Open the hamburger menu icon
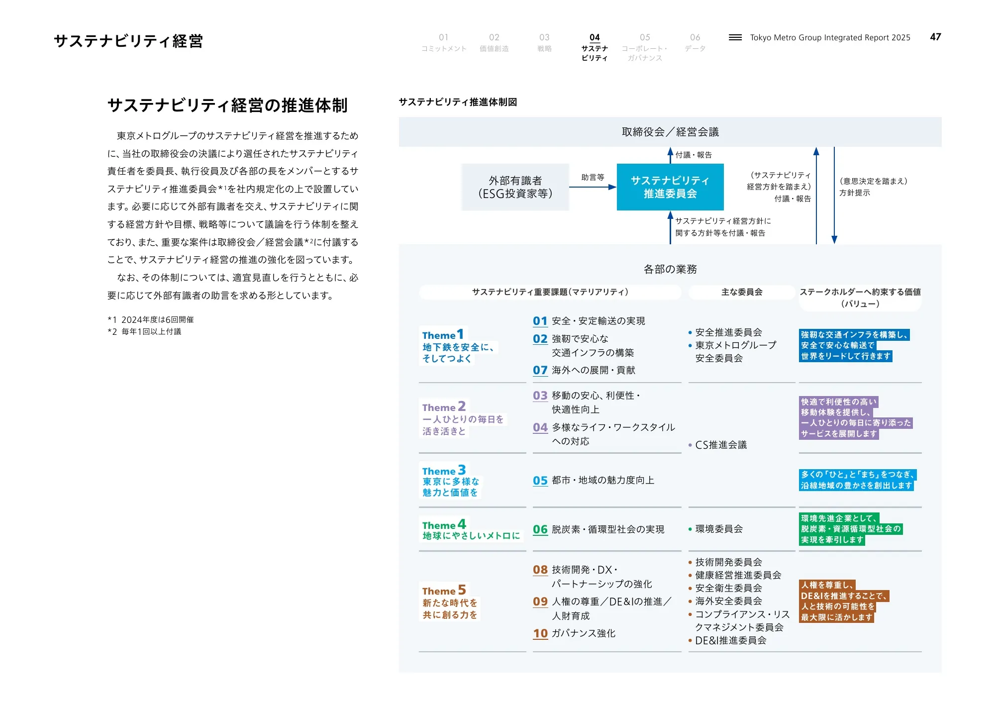 pyautogui.click(x=735, y=37)
